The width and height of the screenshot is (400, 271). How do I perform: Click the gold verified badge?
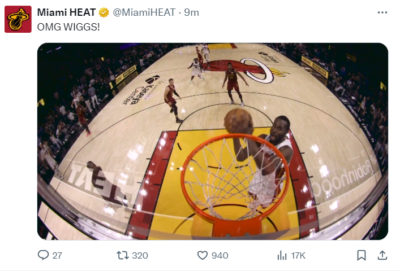105,12
